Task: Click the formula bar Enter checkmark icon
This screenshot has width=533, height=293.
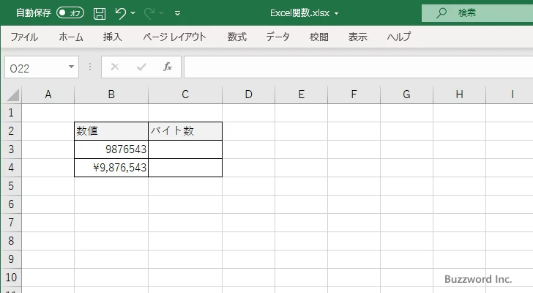Action: tap(141, 67)
